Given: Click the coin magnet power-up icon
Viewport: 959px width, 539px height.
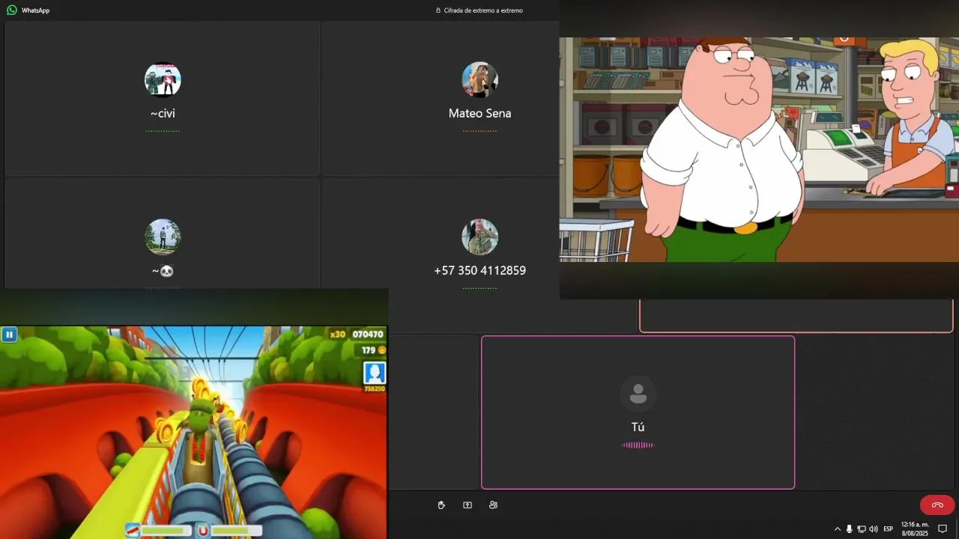Looking at the screenshot, I should click(x=203, y=530).
